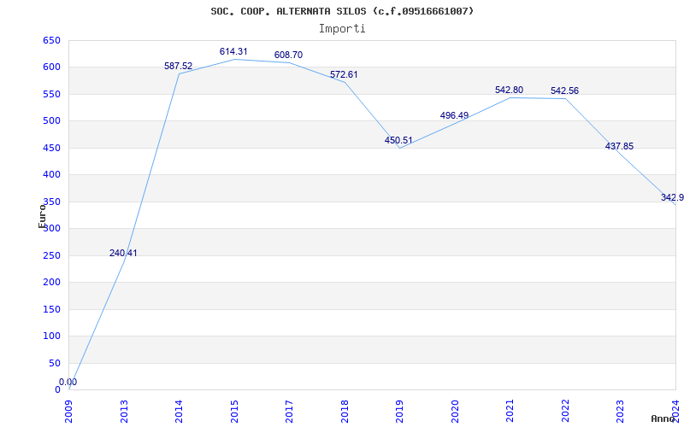The height and width of the screenshot is (427, 684).
Task: Click the Euro y-axis title
Action: (42, 216)
